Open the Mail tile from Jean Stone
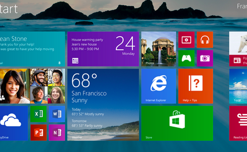The height and width of the screenshot is (152, 247). pos(32,49)
